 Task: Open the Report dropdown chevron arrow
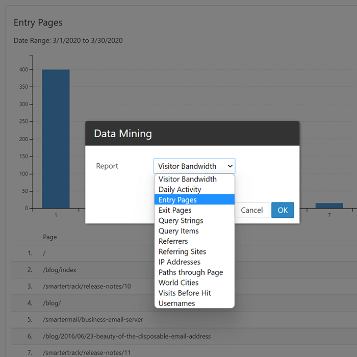[x=230, y=166]
